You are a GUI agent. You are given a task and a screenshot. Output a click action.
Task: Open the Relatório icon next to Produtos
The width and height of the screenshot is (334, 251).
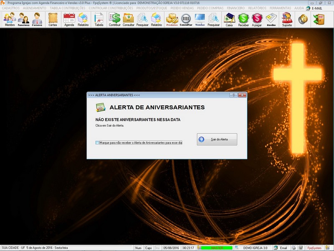(x=156, y=19)
